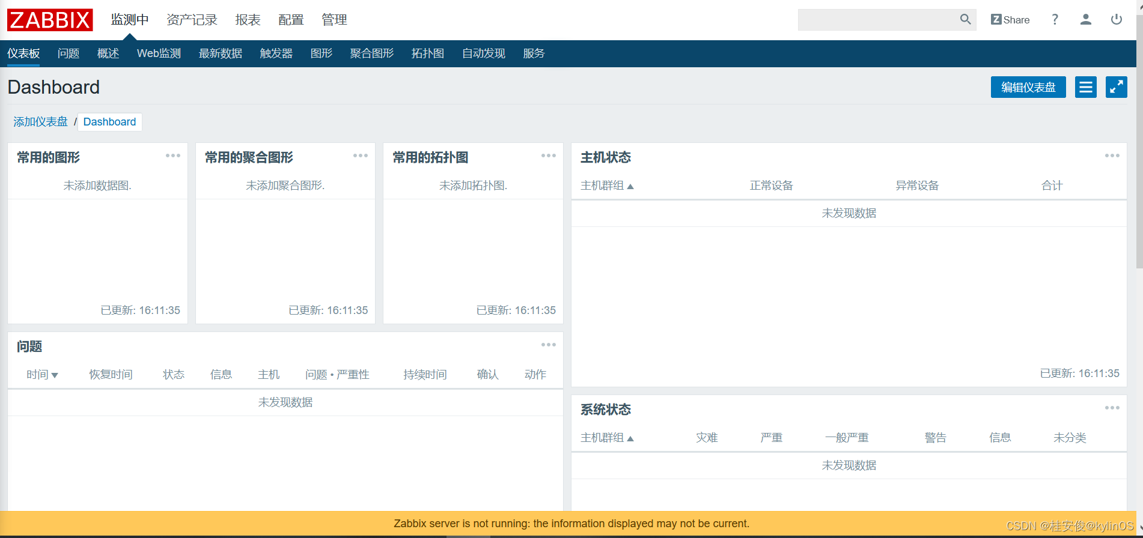Click the 添加仪表盘 breadcrumb link
Viewport: 1143px width, 538px height.
[x=40, y=122]
